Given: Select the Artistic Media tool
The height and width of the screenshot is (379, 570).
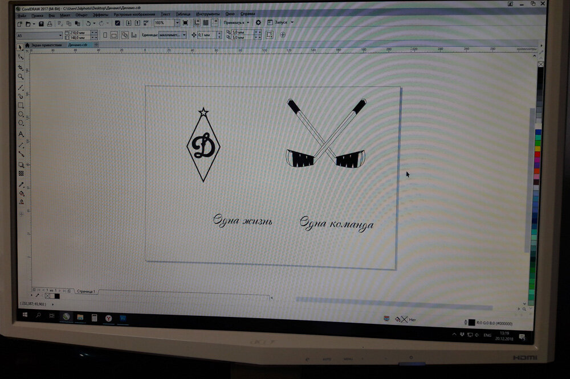Looking at the screenshot, I should point(21,96).
